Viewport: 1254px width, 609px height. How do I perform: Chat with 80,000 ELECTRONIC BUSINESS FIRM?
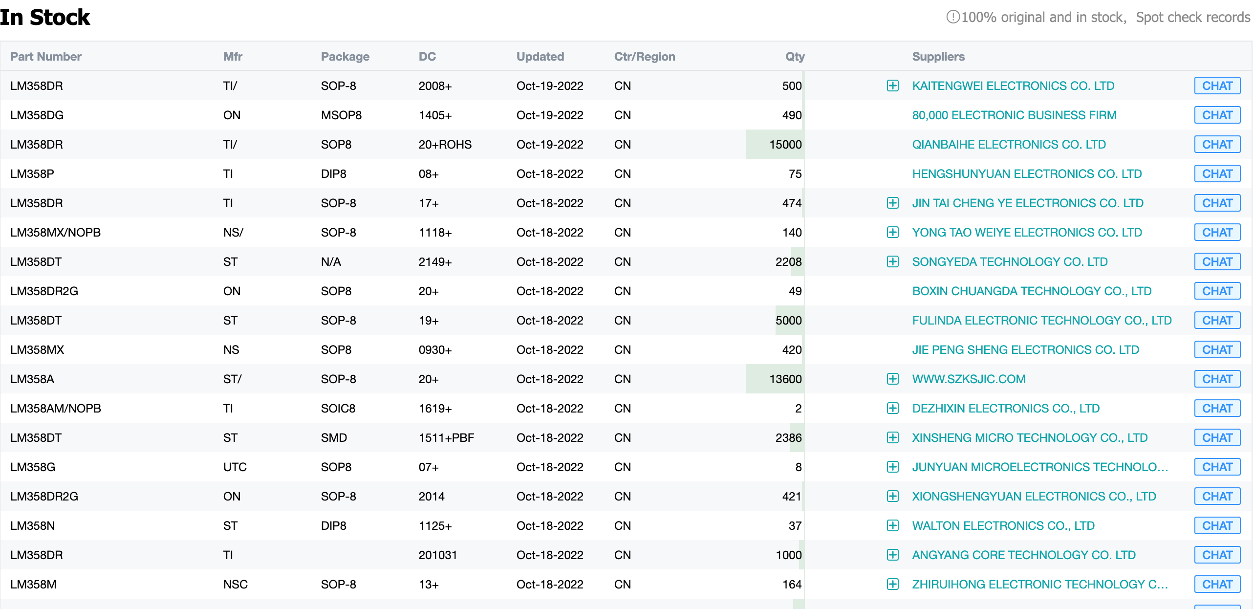[1217, 115]
